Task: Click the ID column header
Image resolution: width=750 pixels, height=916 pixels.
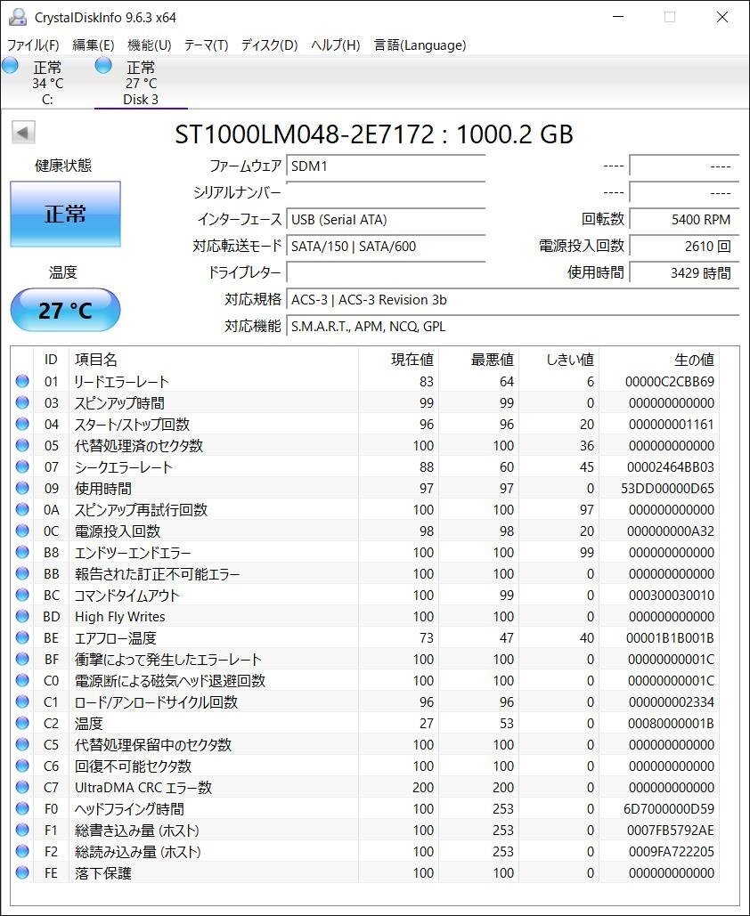Action: click(x=52, y=360)
